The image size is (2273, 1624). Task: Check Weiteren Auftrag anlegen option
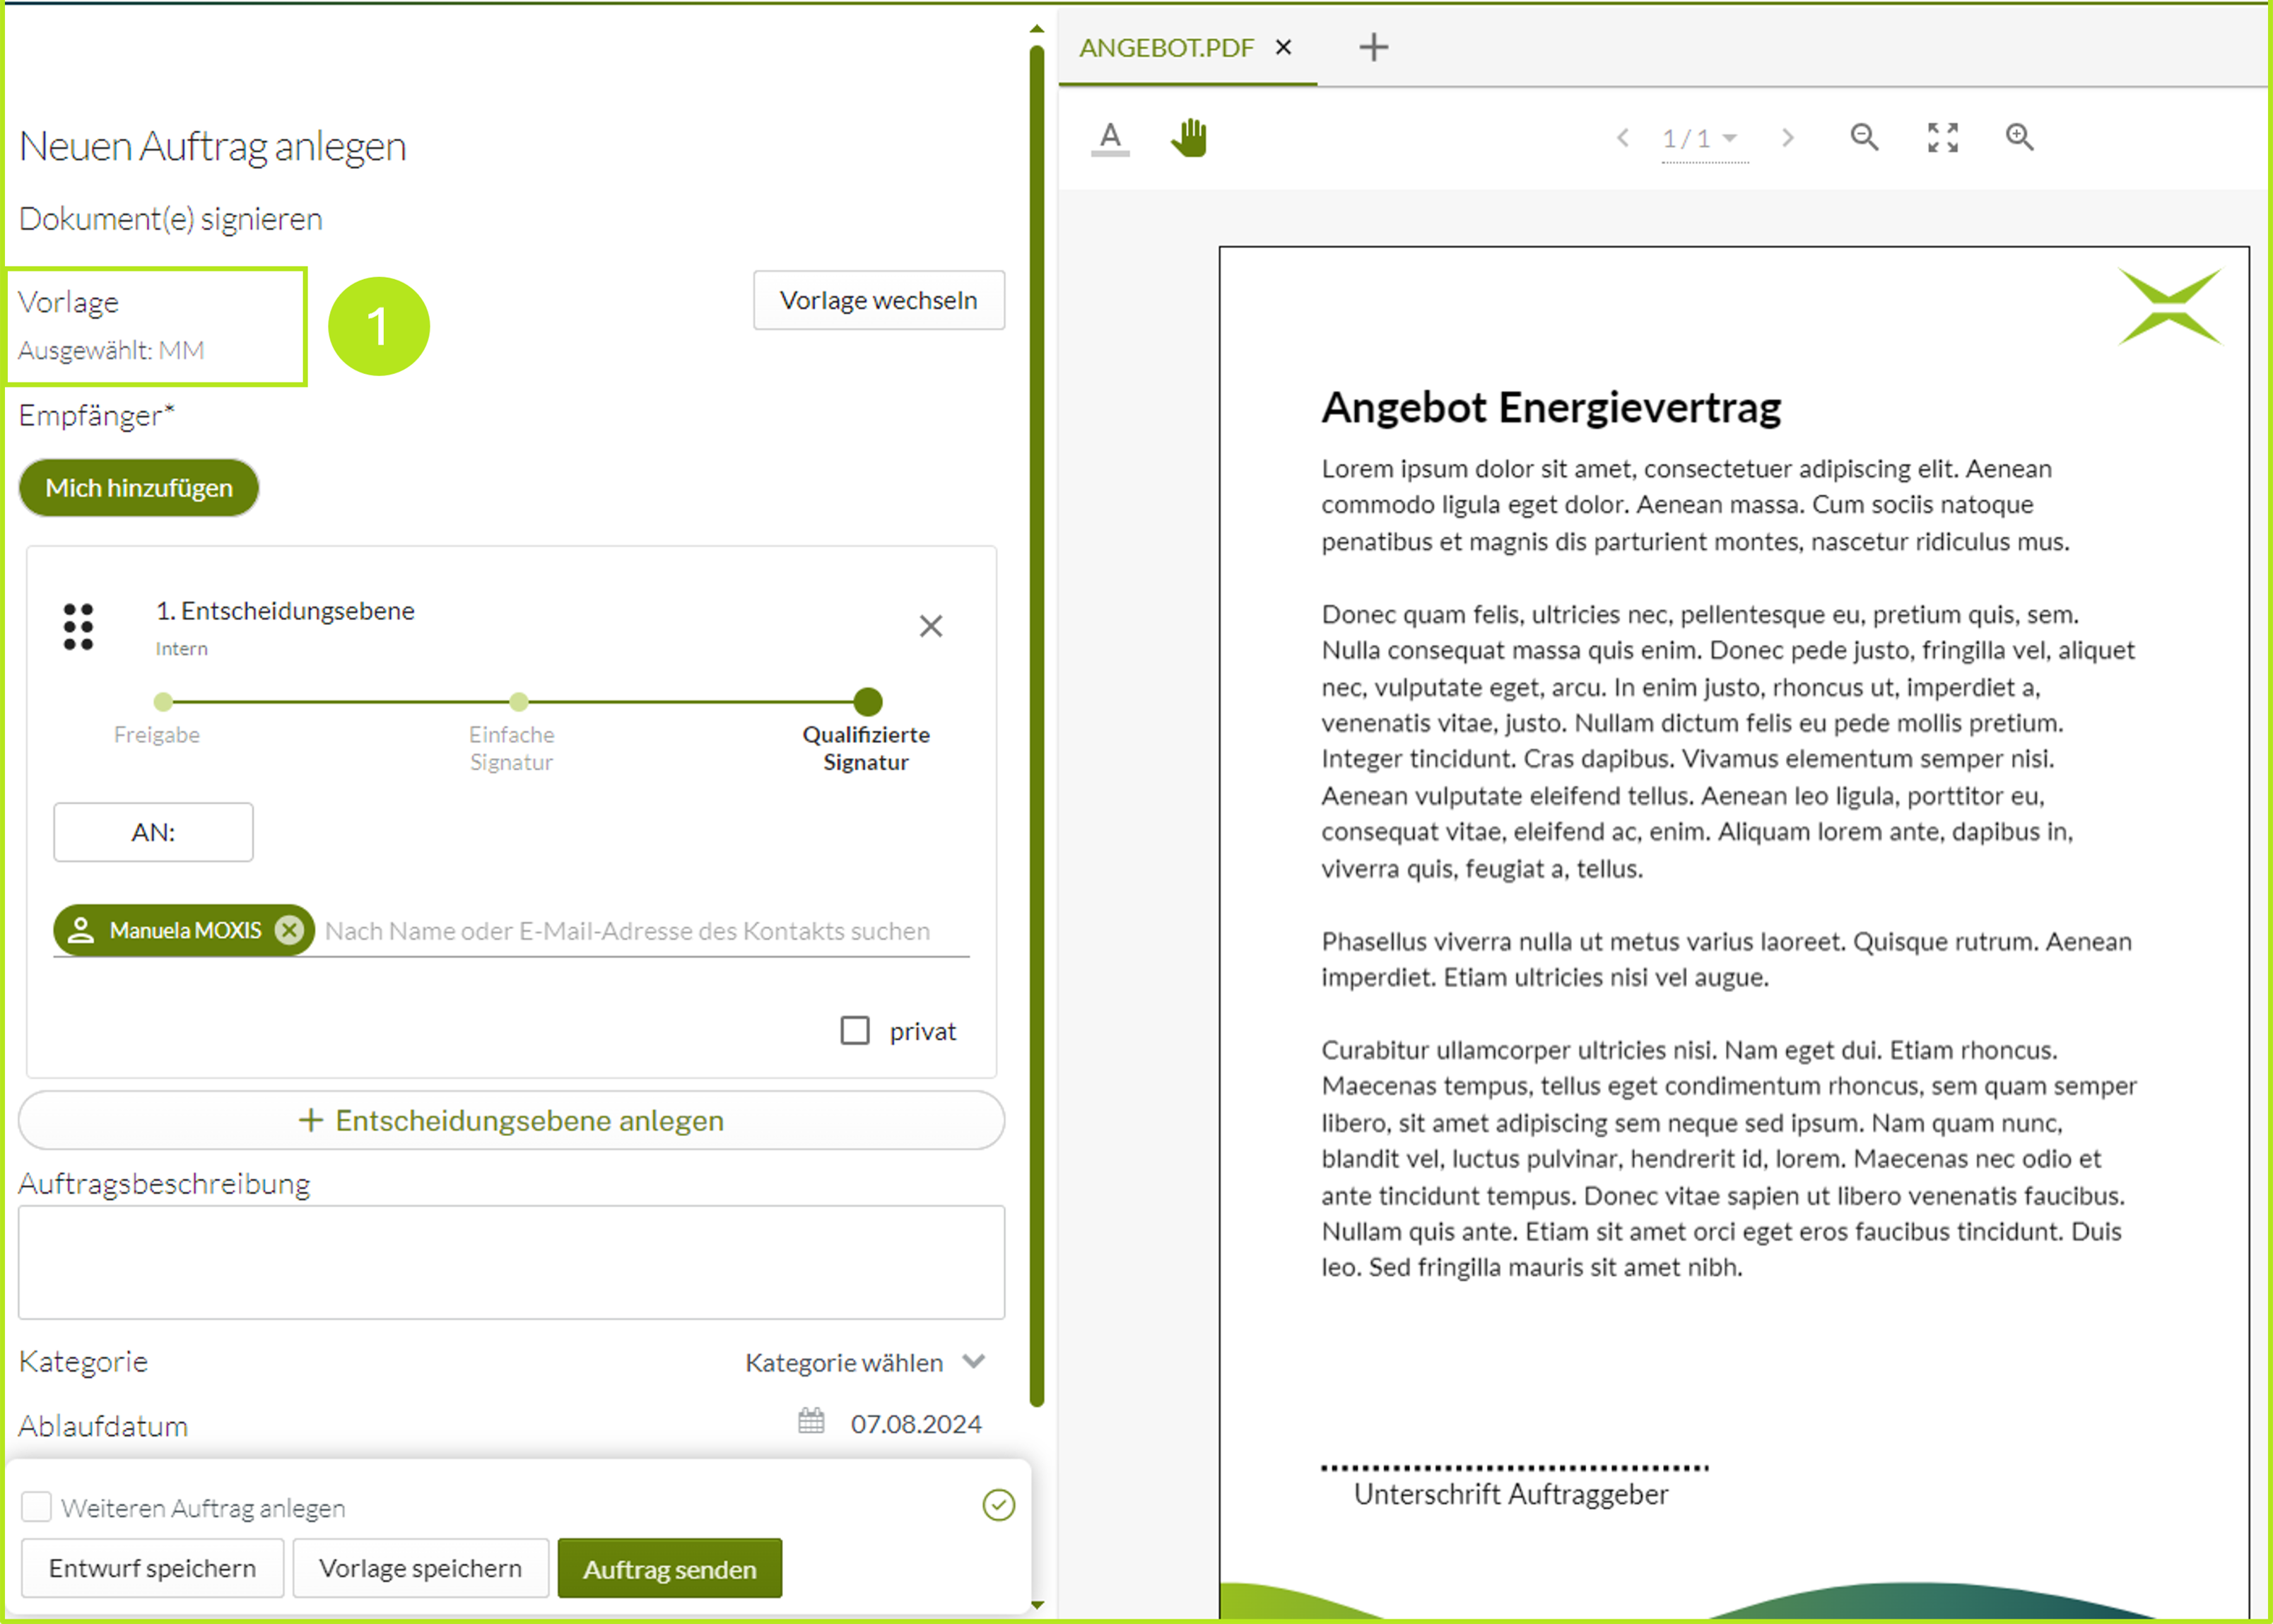[x=37, y=1506]
